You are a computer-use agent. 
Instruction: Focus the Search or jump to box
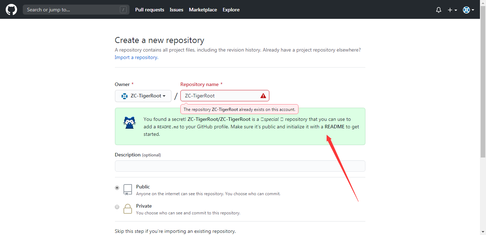[76, 10]
